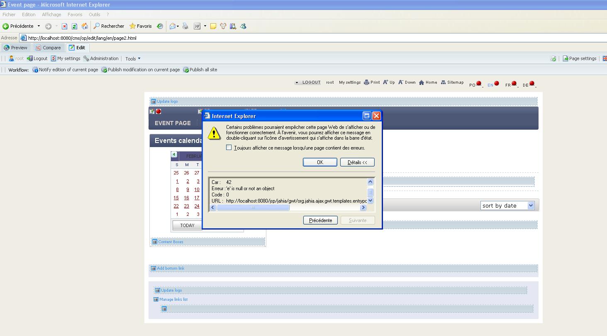Open the Favoris menu in menu bar
This screenshot has width=607, height=336.
point(75,15)
